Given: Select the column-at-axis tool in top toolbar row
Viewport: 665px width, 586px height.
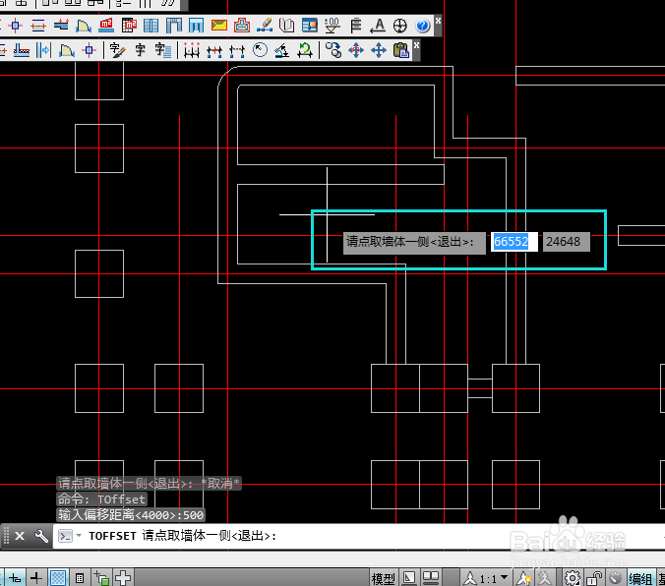Looking at the screenshot, I should pos(16,26).
